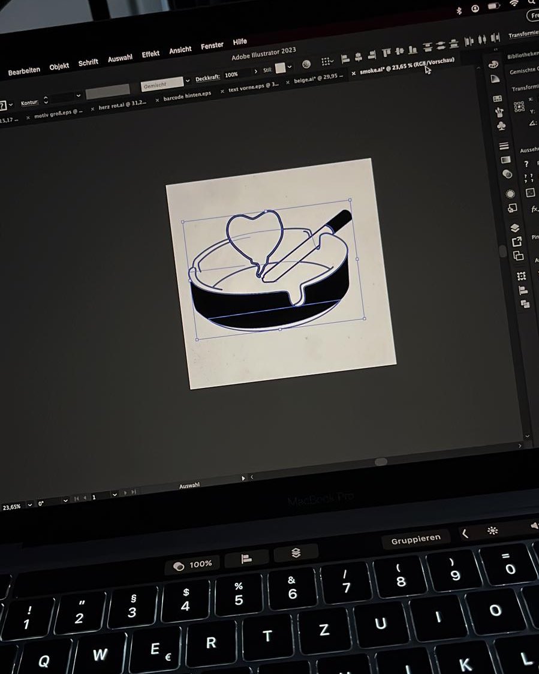Open the artboard number dropdown
Image resolution: width=539 pixels, height=674 pixels.
click(115, 495)
